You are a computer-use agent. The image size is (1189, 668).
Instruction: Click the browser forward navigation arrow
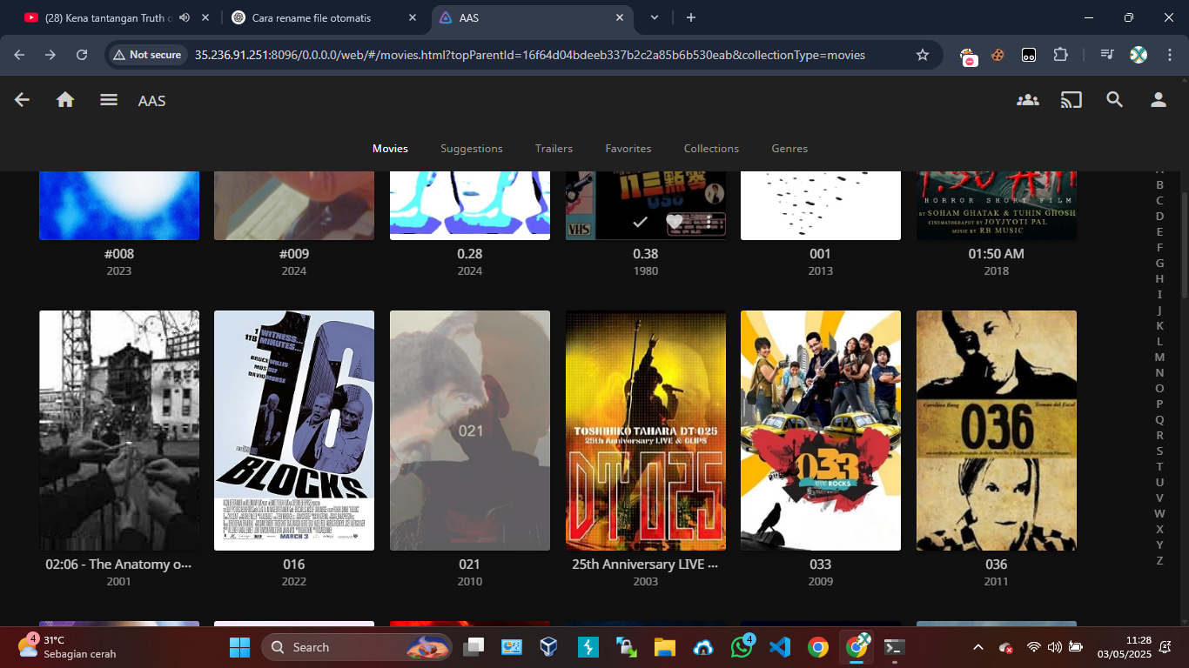[50, 55]
